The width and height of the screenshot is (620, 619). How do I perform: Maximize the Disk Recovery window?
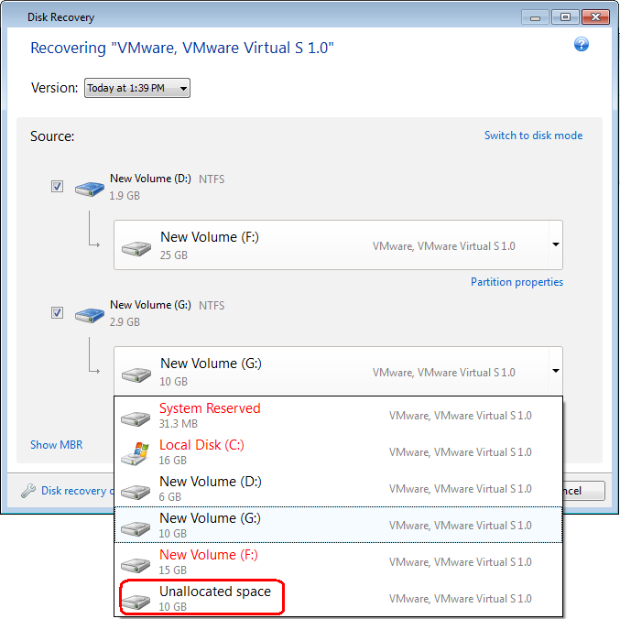pos(565,17)
